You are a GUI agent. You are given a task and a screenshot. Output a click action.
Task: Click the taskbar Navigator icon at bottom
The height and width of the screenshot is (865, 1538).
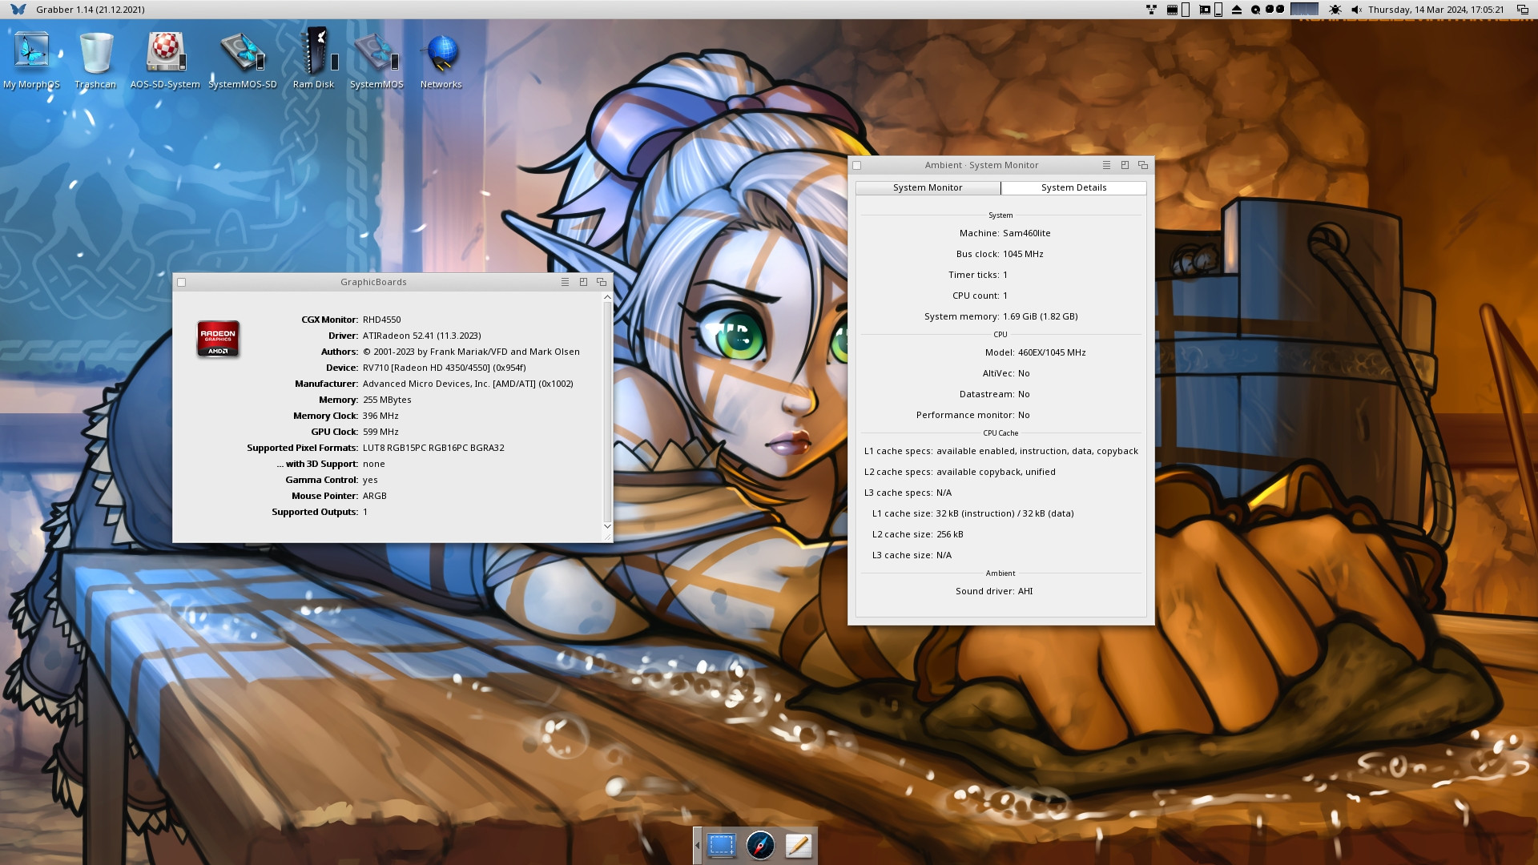click(x=759, y=844)
